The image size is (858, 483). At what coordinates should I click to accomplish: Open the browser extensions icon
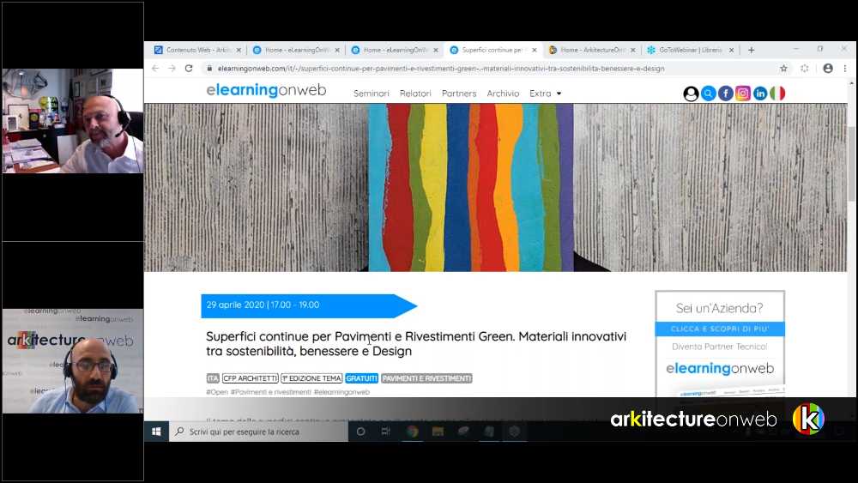tap(805, 69)
